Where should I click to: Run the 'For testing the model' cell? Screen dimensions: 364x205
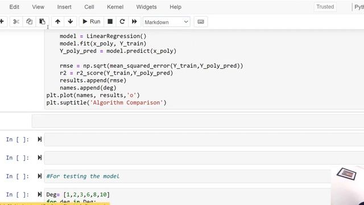[x=40, y=176]
